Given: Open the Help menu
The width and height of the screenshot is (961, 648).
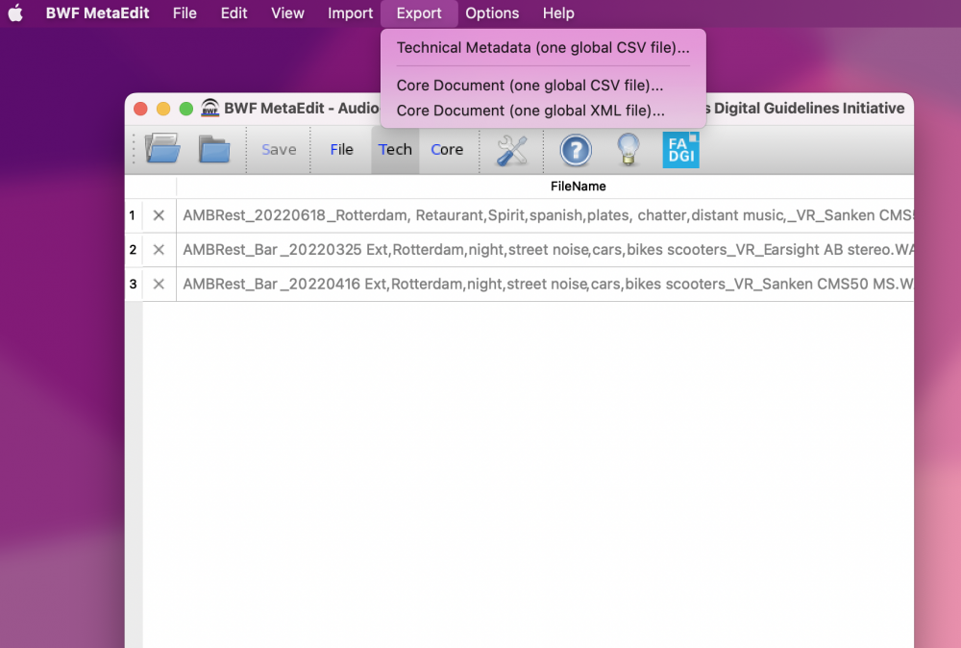Looking at the screenshot, I should (x=557, y=12).
